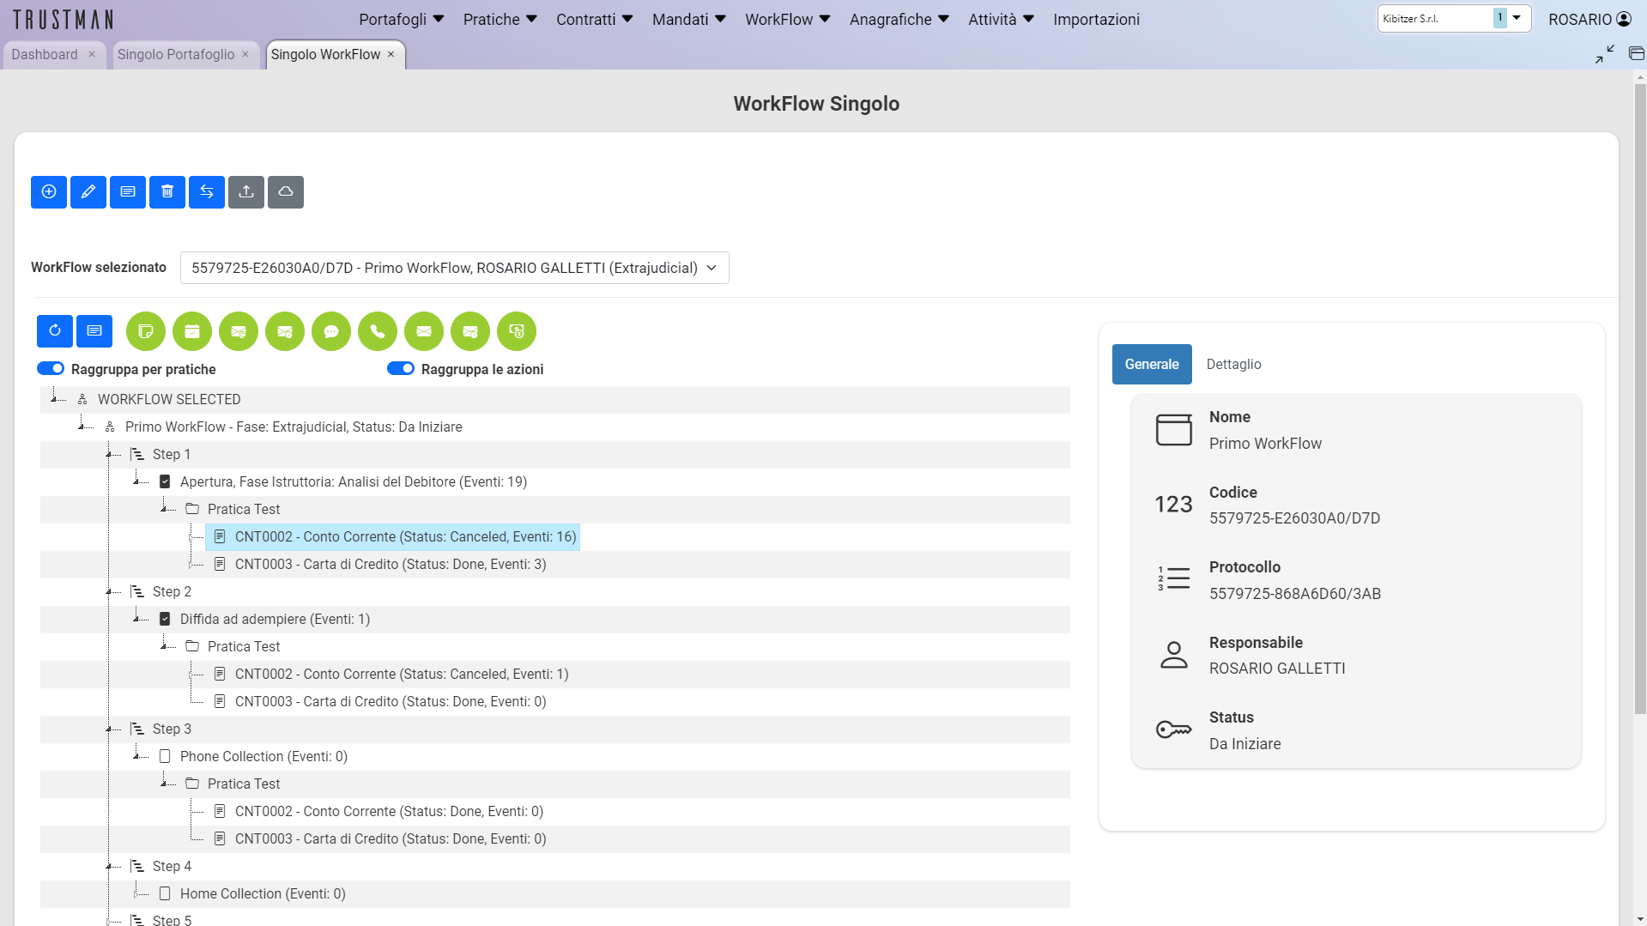Click the TRUSTMAN logo
Image resolution: width=1647 pixels, height=926 pixels.
[63, 19]
